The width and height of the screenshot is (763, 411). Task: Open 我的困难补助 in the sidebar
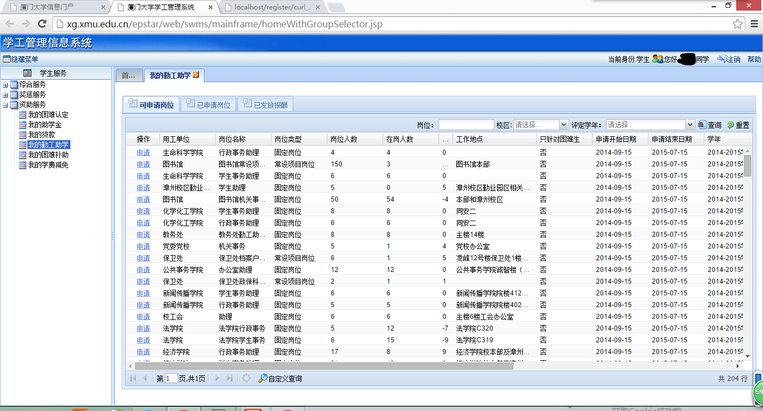pos(48,155)
